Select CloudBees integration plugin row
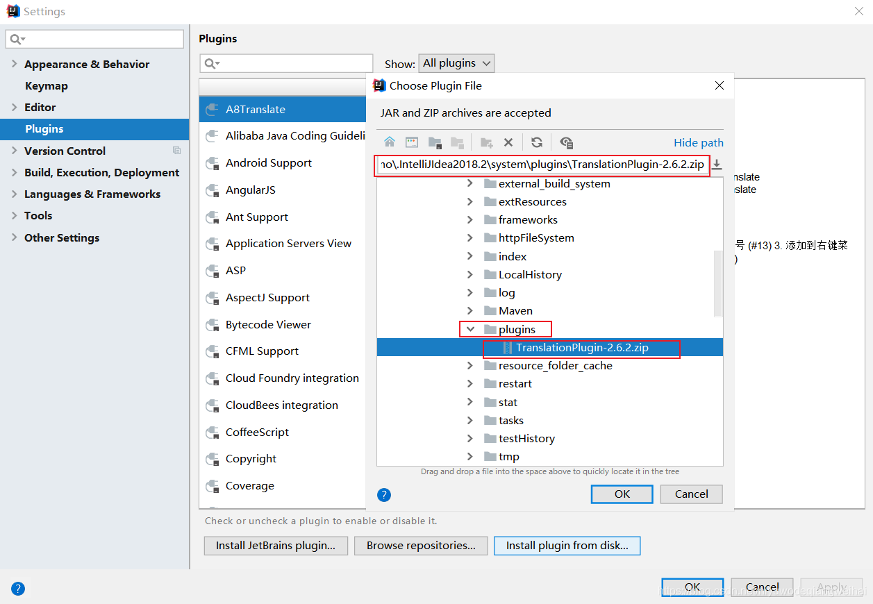 (x=283, y=405)
